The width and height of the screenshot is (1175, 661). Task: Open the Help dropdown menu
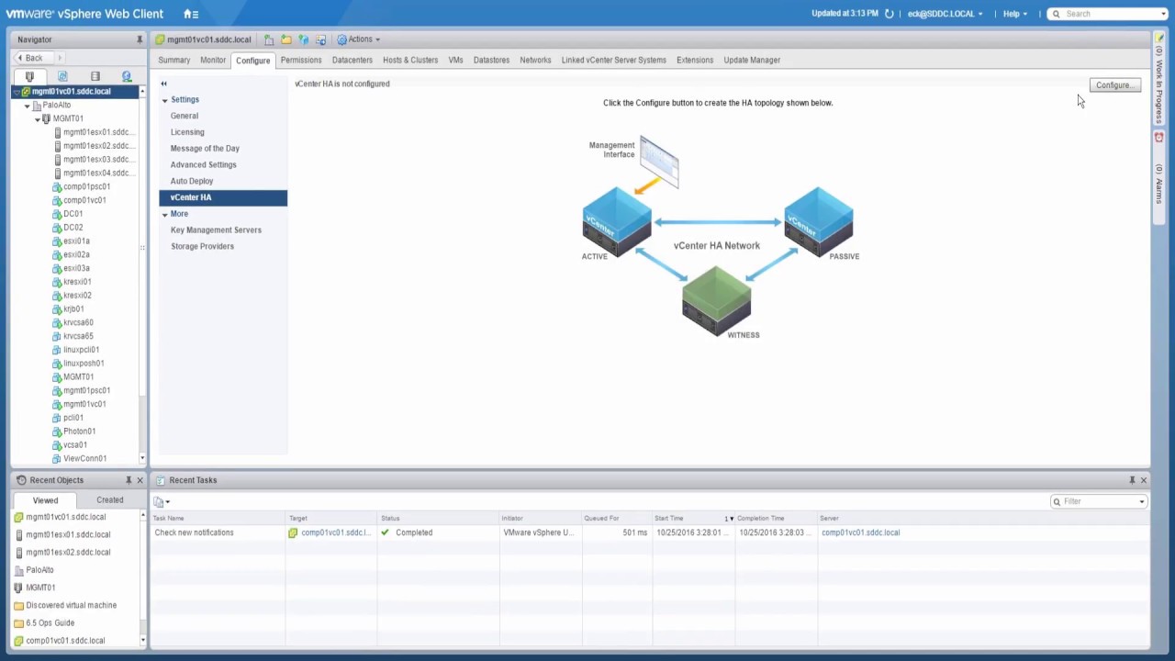[1015, 14]
